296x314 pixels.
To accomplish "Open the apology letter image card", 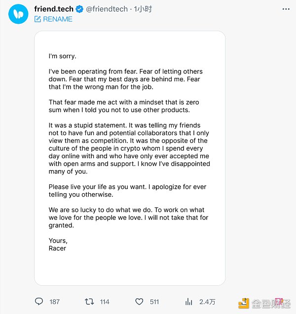I will click(x=130, y=158).
